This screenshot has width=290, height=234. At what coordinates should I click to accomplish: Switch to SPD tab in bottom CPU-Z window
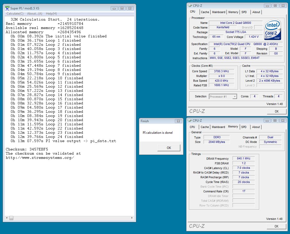pos(244,127)
